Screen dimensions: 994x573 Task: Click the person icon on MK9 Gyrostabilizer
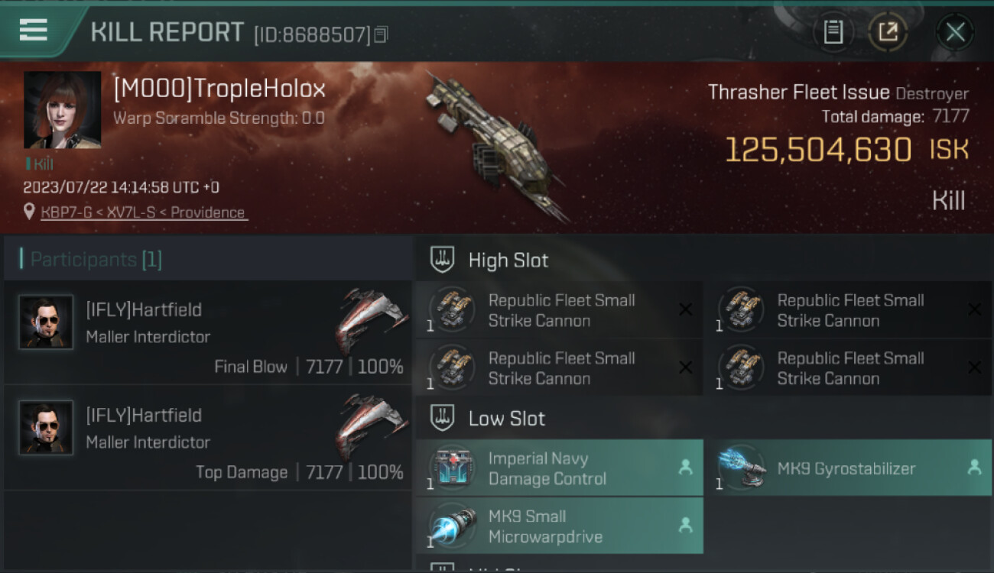click(974, 468)
